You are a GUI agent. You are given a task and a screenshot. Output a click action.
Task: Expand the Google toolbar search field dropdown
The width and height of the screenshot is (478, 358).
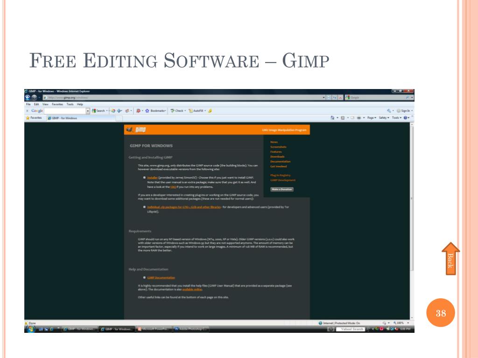[88, 111]
